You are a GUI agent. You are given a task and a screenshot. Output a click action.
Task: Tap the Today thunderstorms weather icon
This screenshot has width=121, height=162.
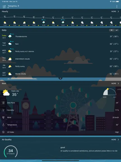pyautogui.click(x=10, y=36)
